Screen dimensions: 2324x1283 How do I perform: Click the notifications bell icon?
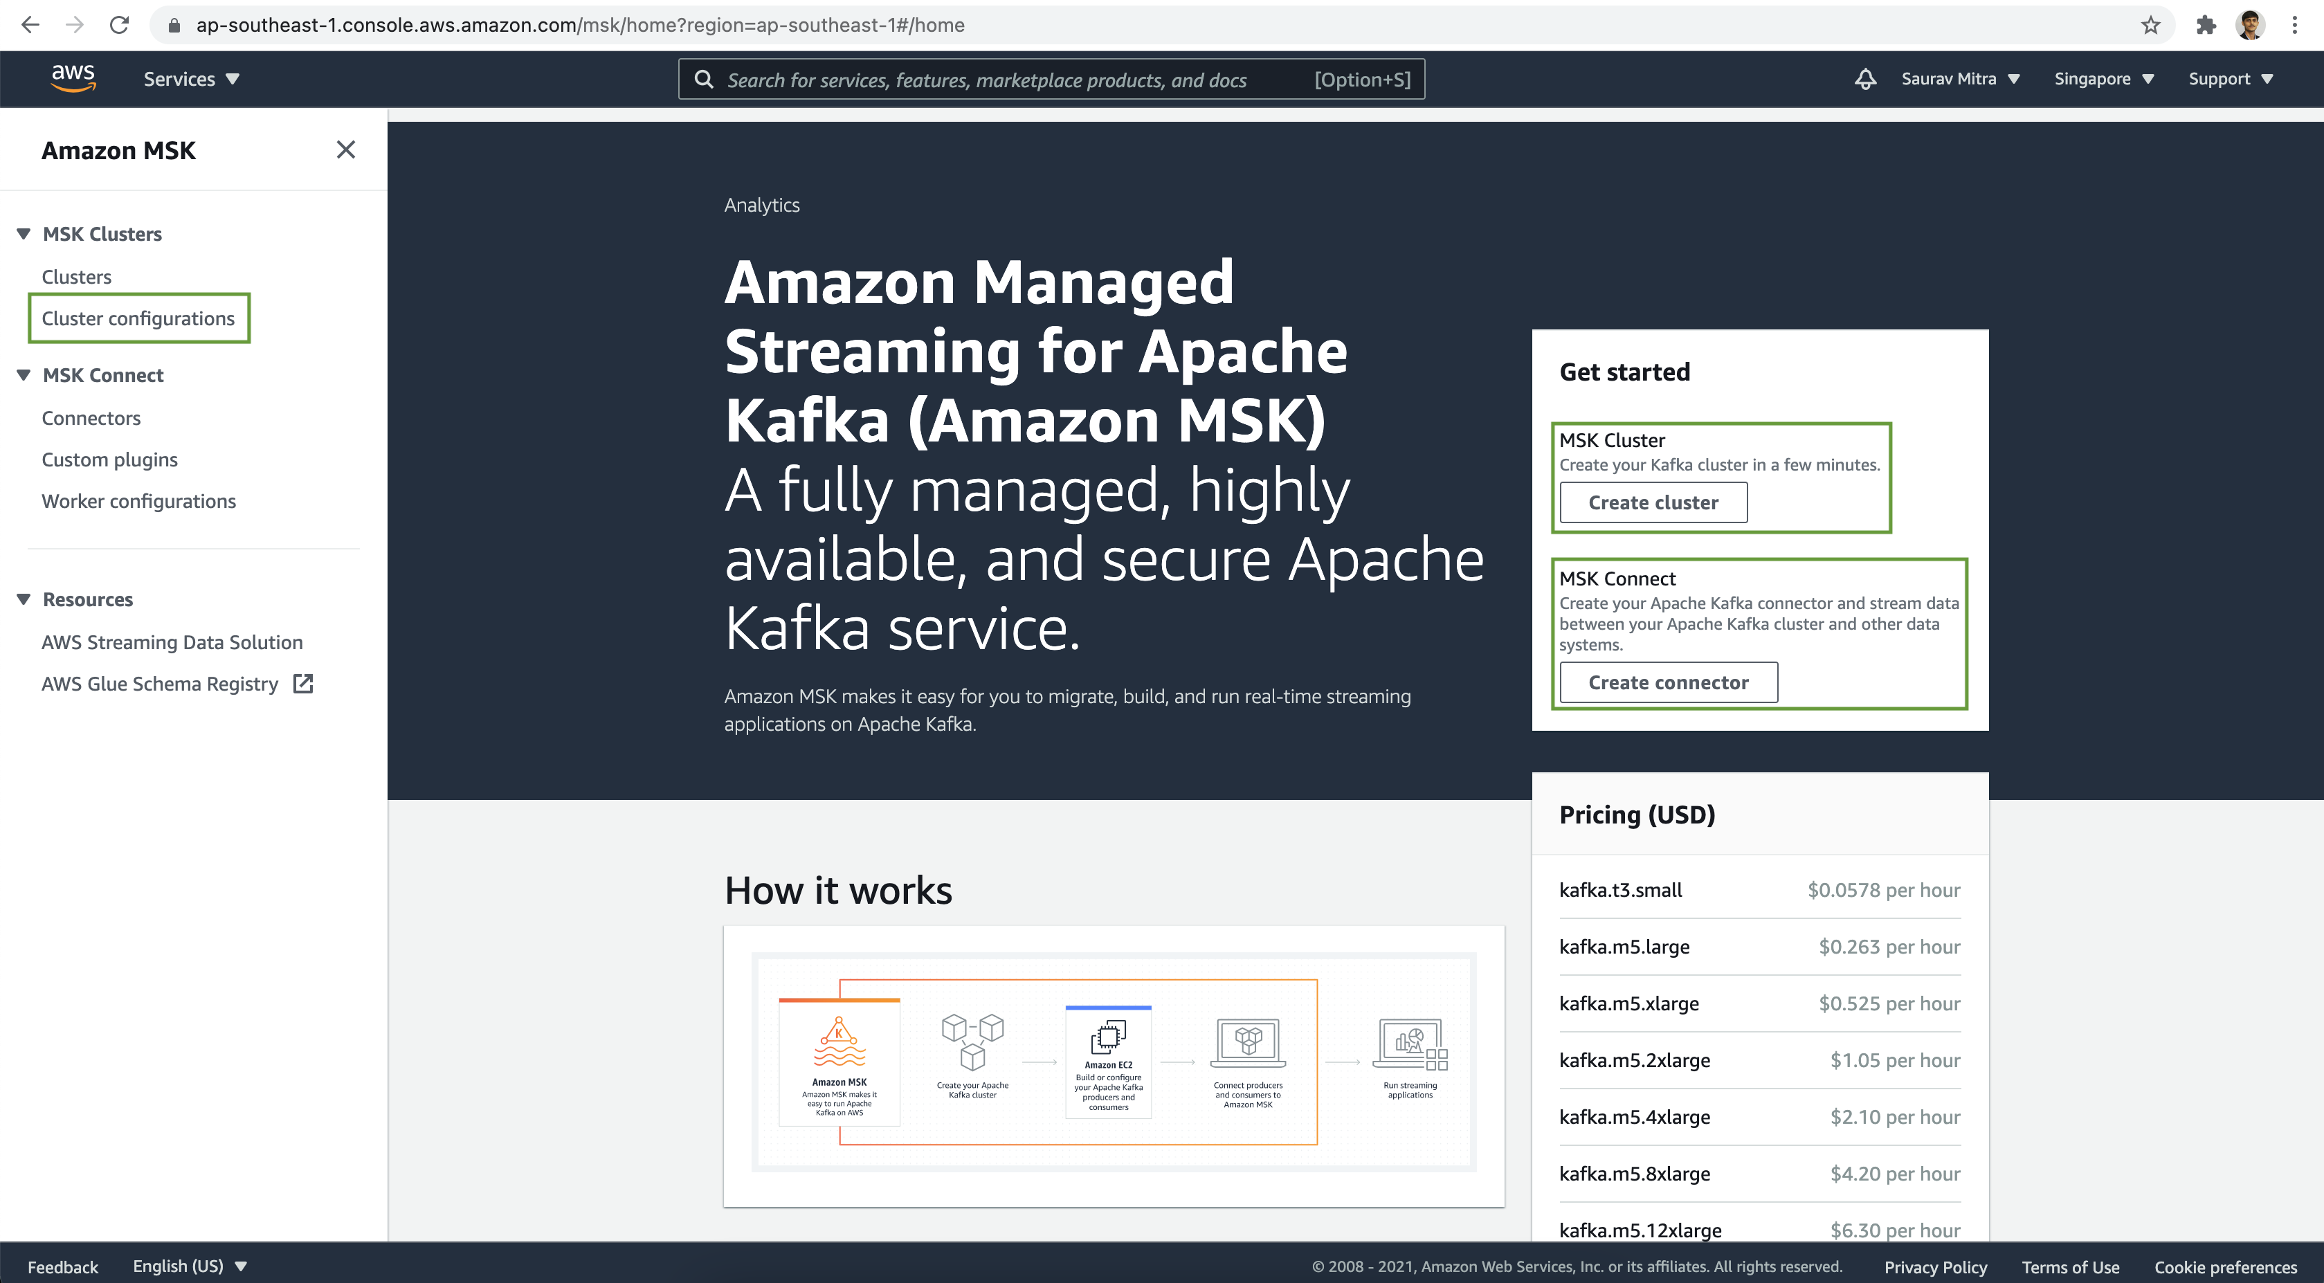1864,80
